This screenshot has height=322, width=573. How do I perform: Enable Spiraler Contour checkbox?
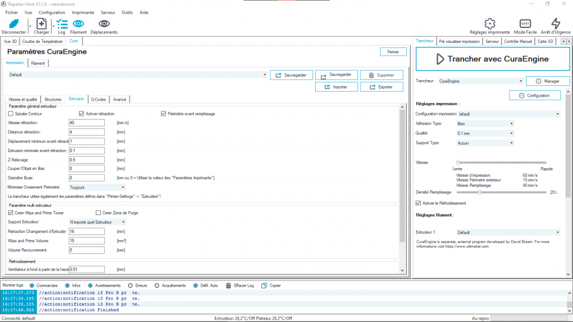10,114
